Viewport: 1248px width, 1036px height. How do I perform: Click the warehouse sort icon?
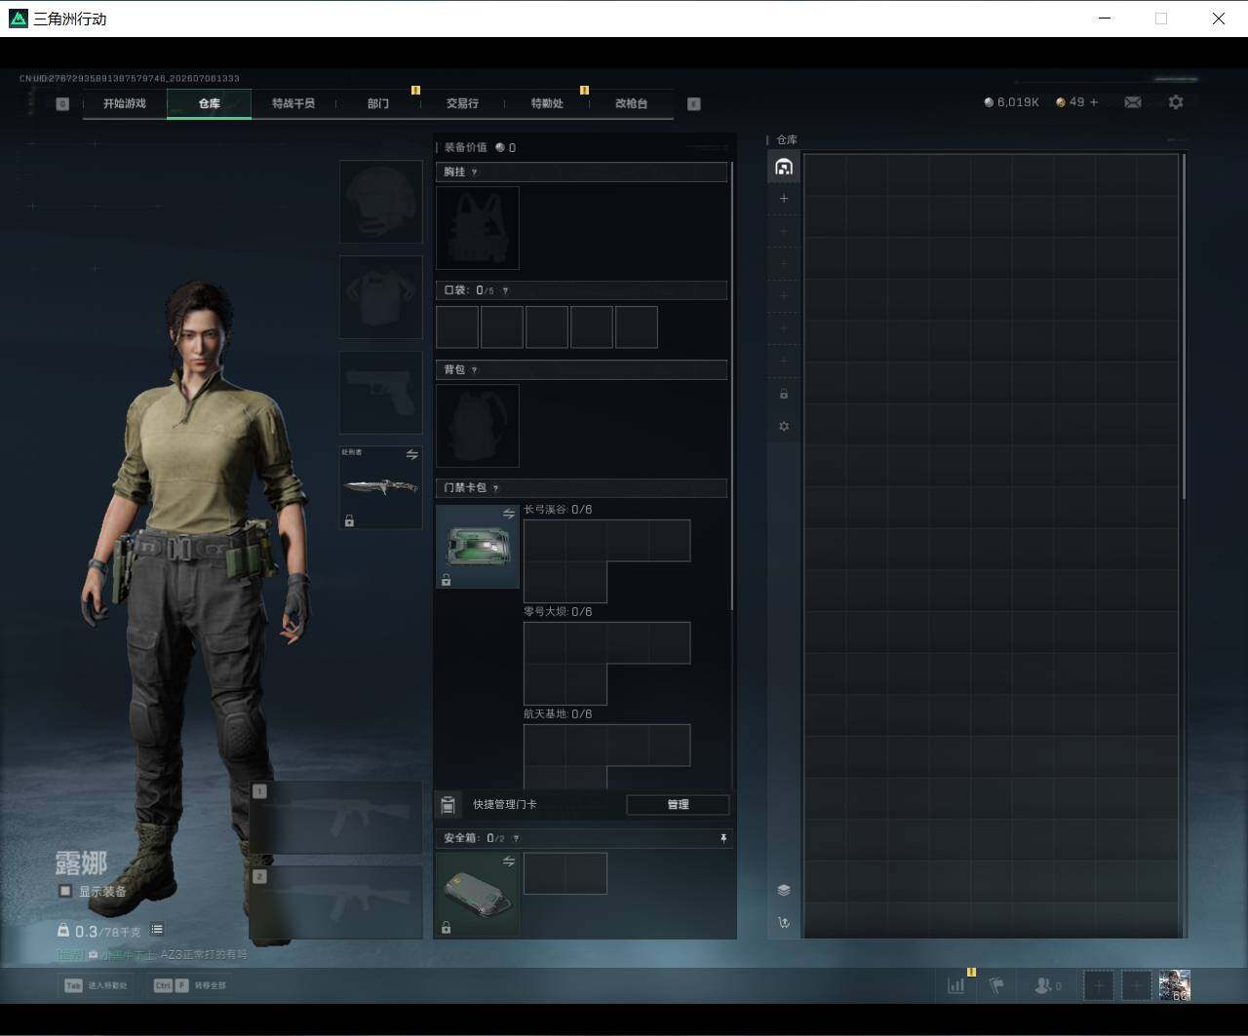(783, 923)
